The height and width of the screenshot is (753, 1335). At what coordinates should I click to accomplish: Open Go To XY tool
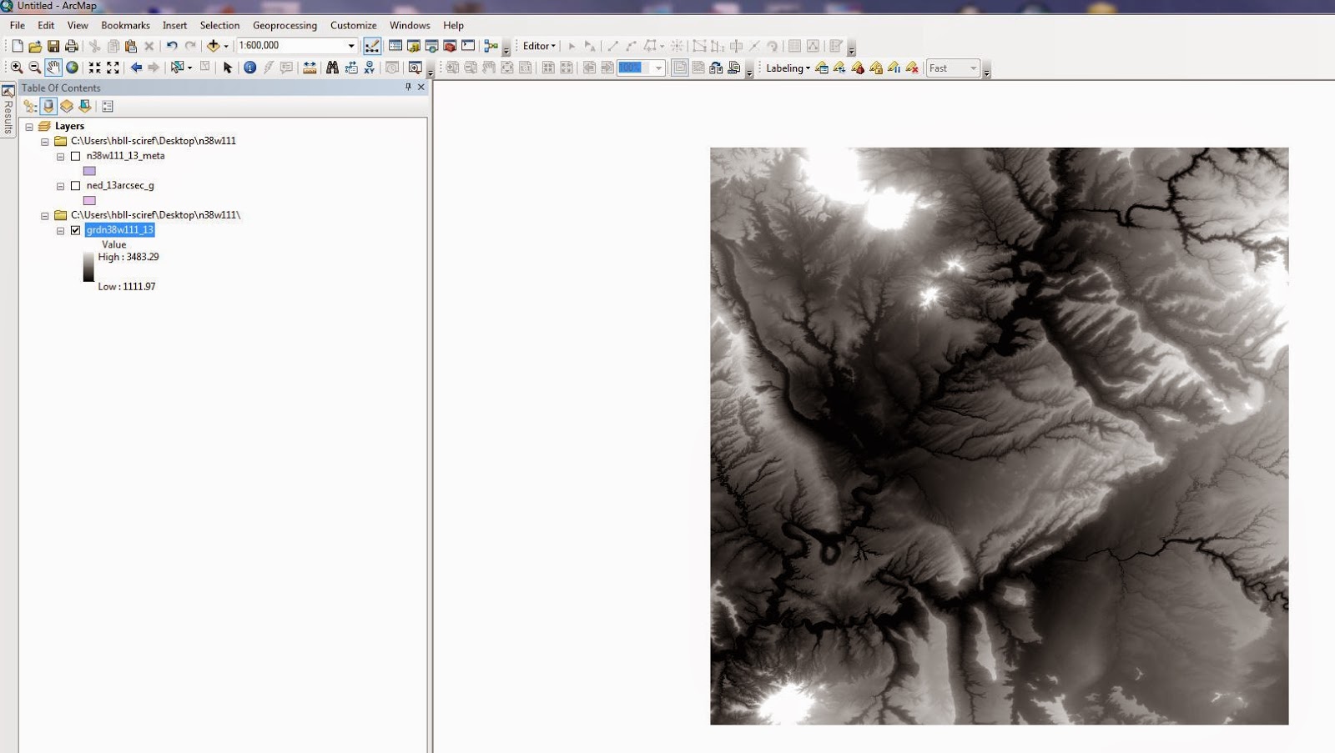click(370, 68)
